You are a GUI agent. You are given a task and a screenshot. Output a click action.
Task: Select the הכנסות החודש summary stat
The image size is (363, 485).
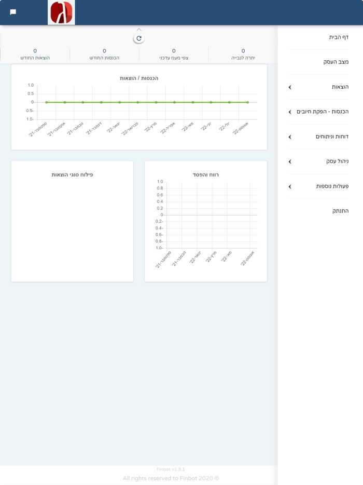point(104,54)
